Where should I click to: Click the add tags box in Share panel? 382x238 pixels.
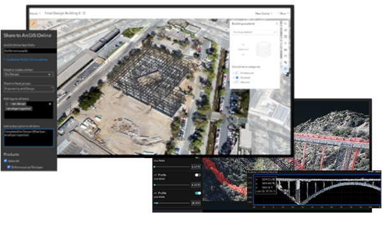[x=29, y=110]
